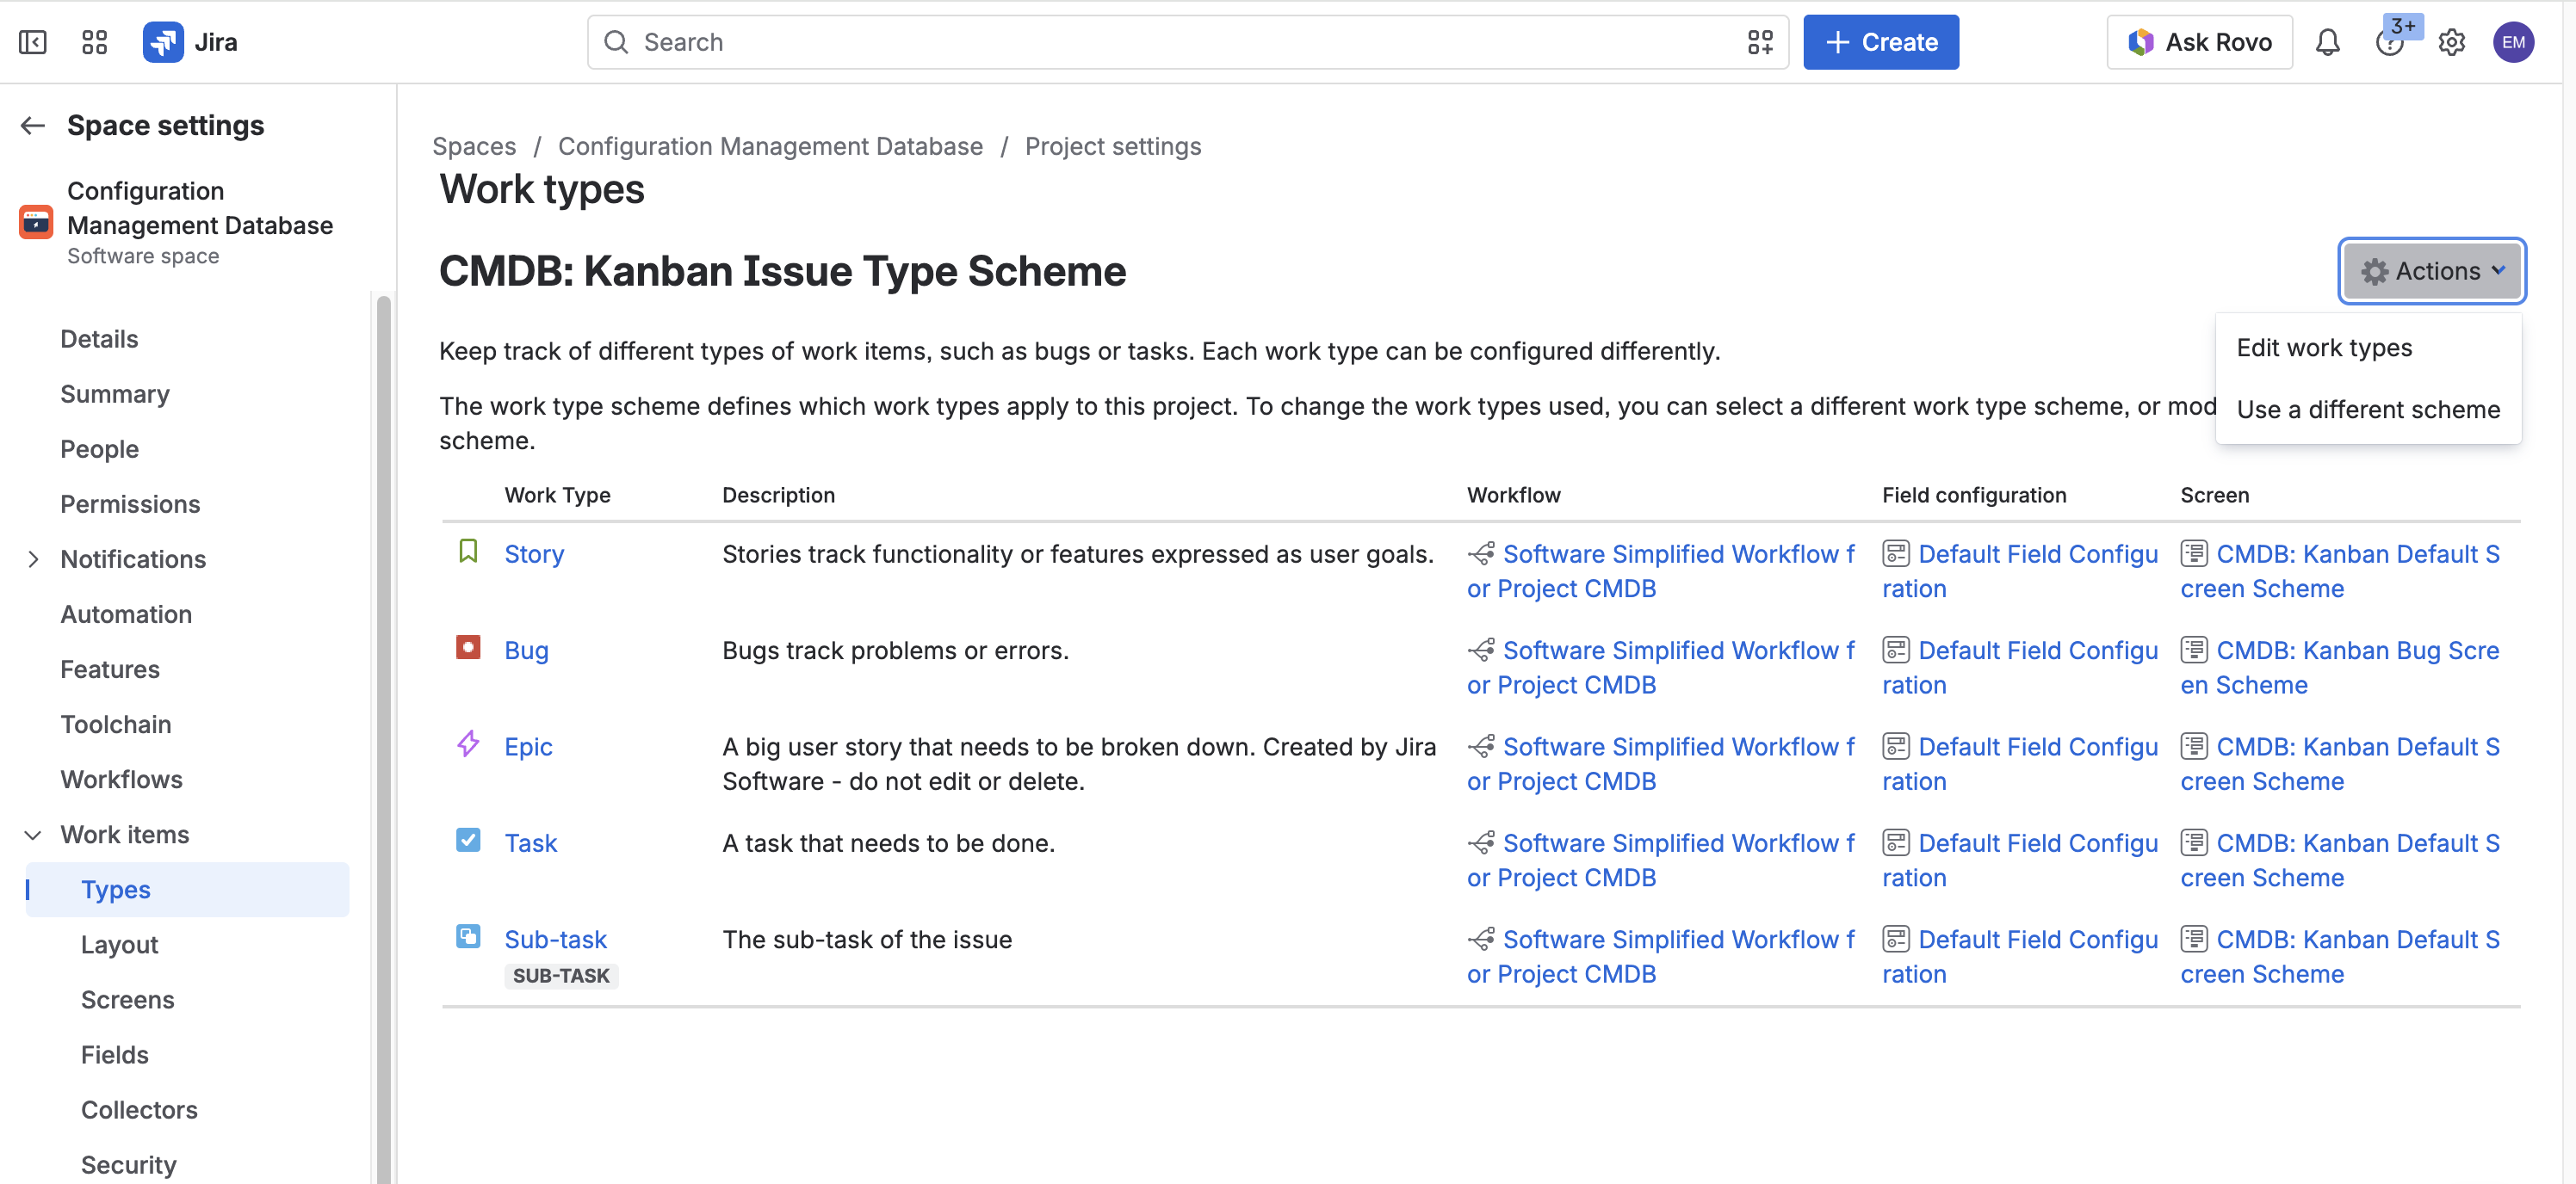Open the app switcher grid icon
2576x1184 pixels.
coord(94,42)
